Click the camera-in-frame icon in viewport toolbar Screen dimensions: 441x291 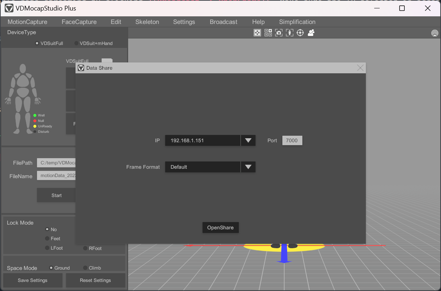pos(279,33)
